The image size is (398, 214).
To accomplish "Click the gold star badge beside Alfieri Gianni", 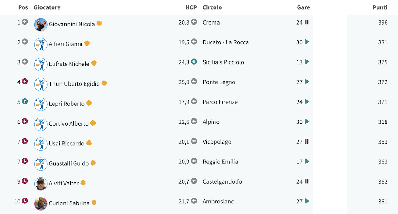I will pyautogui.click(x=87, y=43).
